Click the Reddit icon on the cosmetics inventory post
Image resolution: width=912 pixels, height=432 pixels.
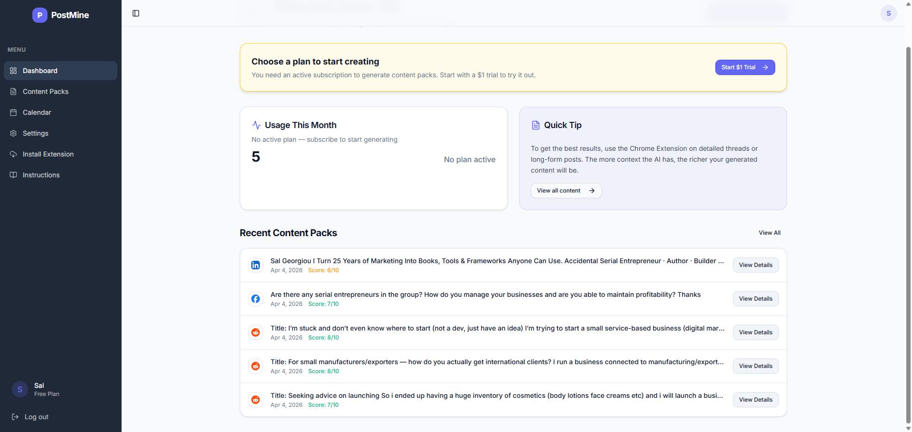(x=256, y=400)
